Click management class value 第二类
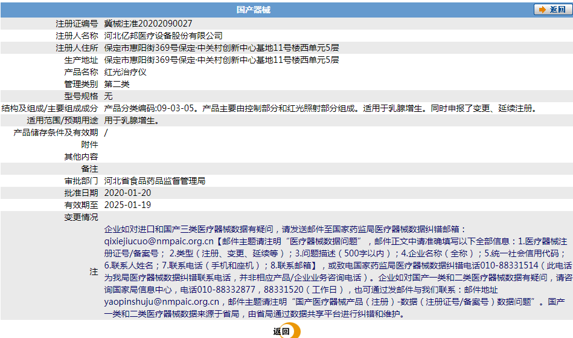The image size is (573, 338). (x=117, y=84)
